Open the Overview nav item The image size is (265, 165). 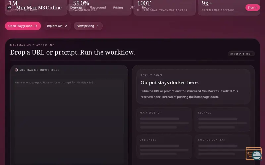[x=76, y=7]
